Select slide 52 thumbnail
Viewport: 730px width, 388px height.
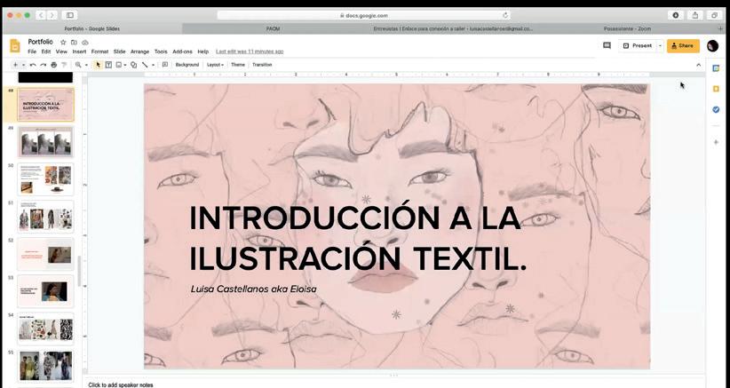45,254
